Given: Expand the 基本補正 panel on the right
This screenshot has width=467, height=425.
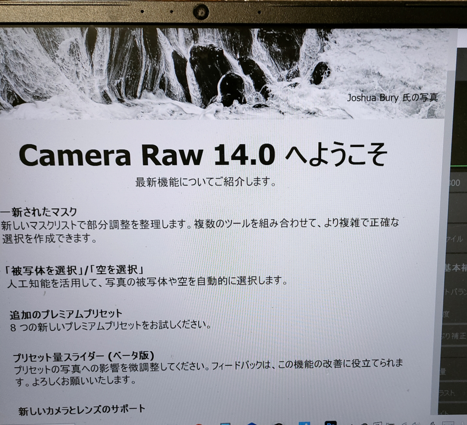Looking at the screenshot, I should pyautogui.click(x=455, y=268).
